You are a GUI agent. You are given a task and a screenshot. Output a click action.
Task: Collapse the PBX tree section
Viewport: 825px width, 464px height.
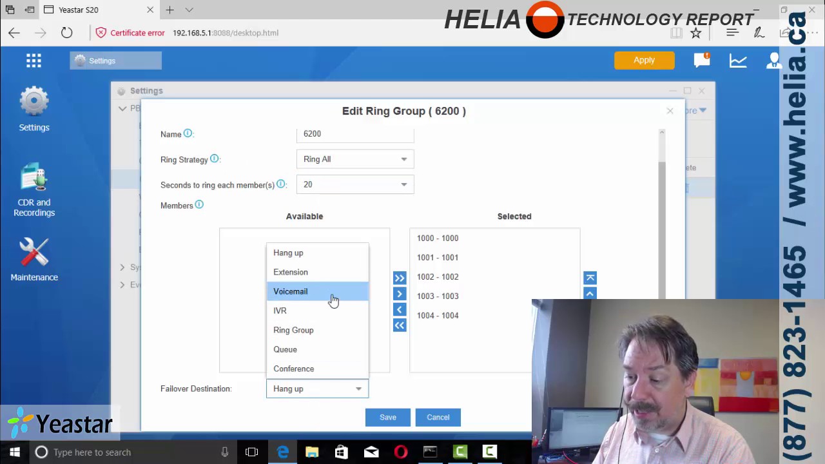tap(122, 108)
